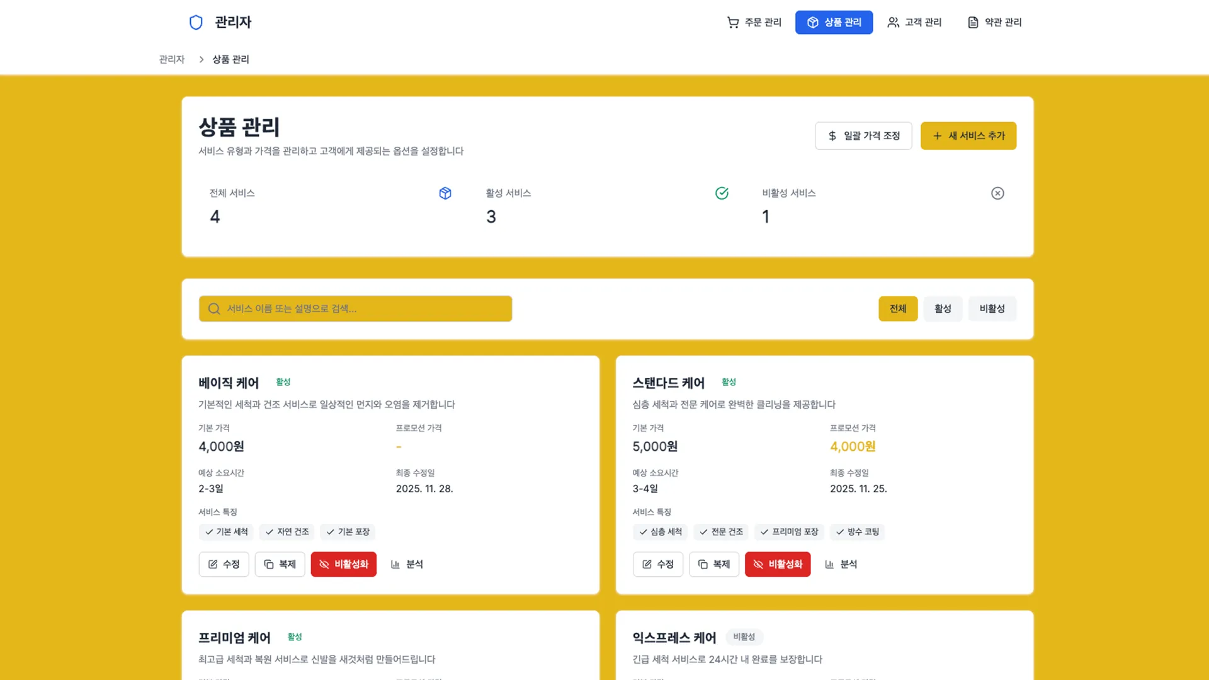Filter services by 비활성
1209x680 pixels.
tap(992, 309)
